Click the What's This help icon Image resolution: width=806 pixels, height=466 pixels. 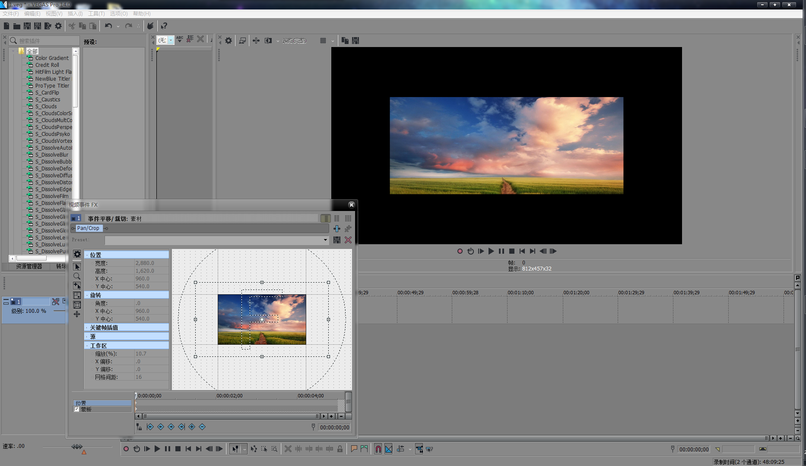click(164, 26)
